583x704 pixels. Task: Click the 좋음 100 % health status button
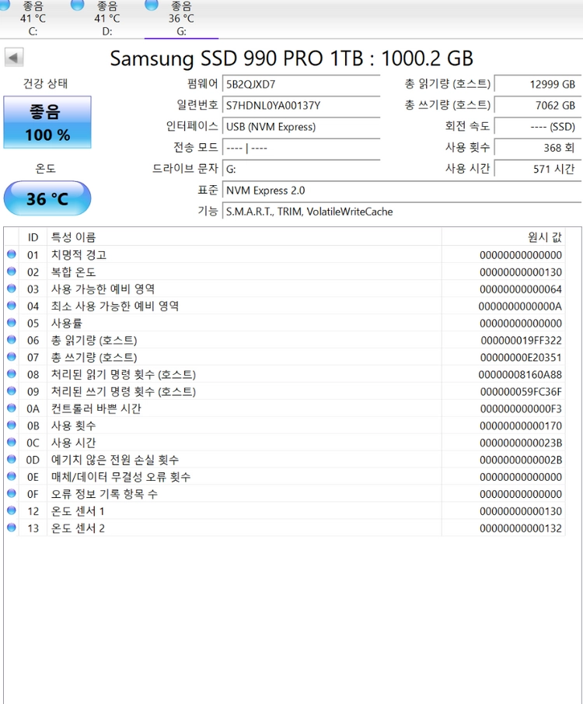[47, 122]
